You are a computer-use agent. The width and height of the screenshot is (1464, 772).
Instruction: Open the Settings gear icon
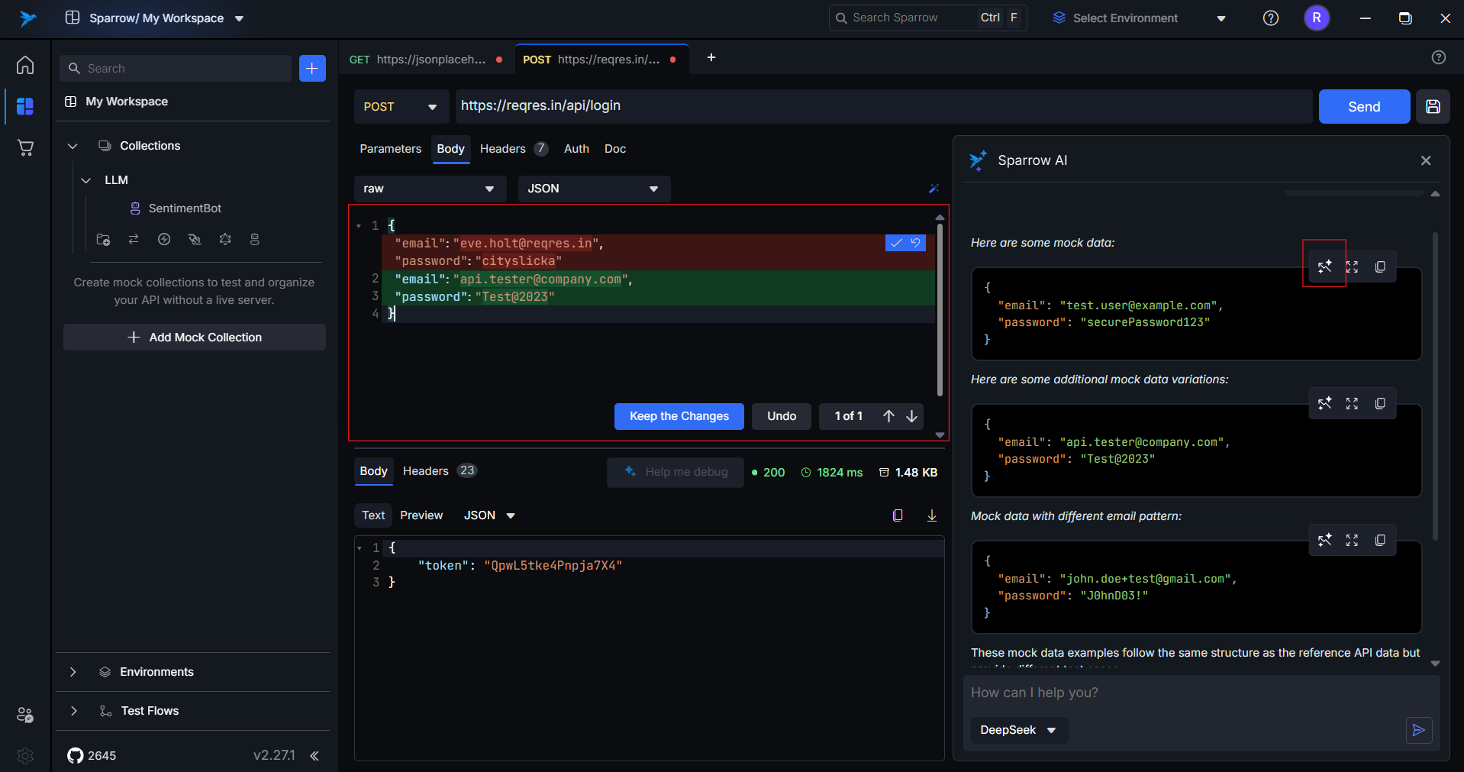click(25, 755)
